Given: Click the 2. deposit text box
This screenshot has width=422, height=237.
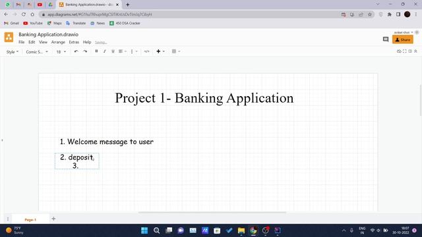Looking at the screenshot, I should tap(76, 161).
